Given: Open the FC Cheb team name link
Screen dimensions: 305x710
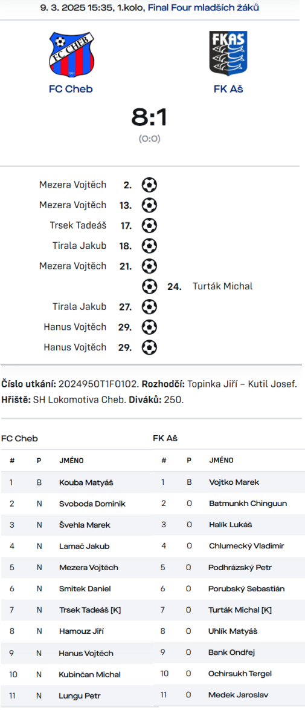Looking at the screenshot, I should (71, 89).
